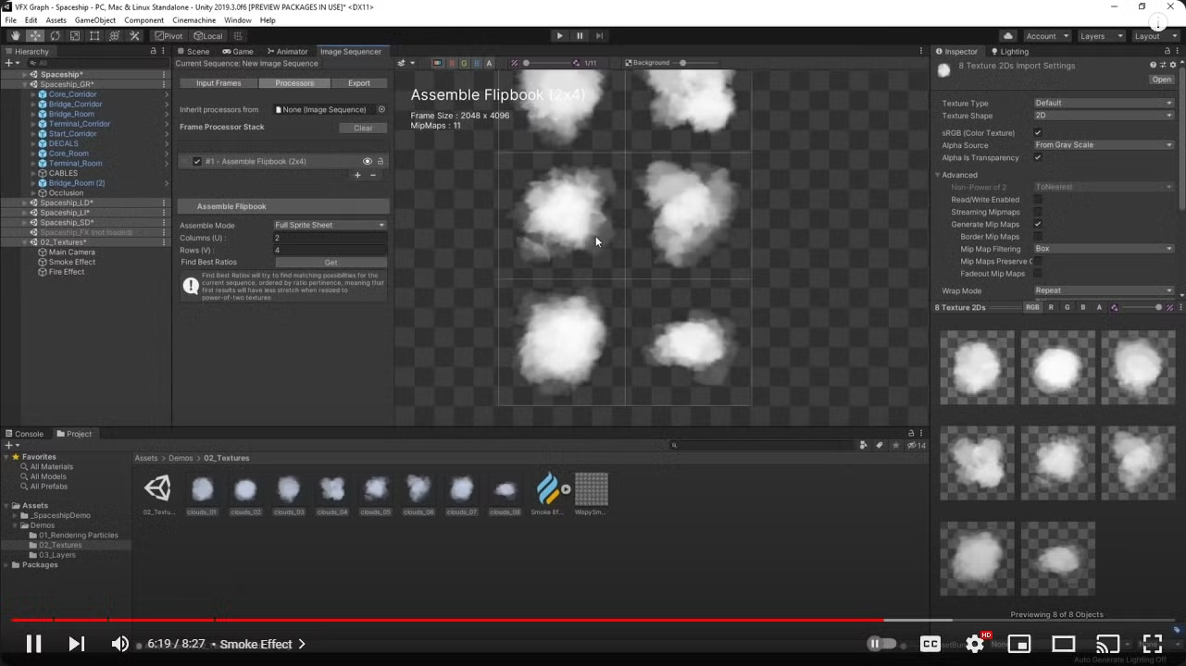Open Inspector preset selector icon

pos(1163,66)
